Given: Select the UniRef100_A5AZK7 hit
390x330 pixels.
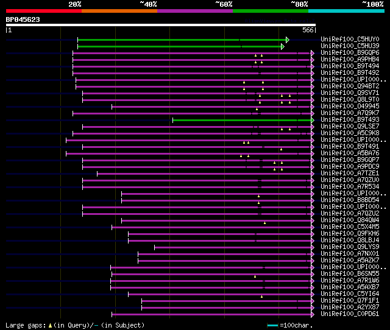Looking at the screenshot, I should [350, 261].
